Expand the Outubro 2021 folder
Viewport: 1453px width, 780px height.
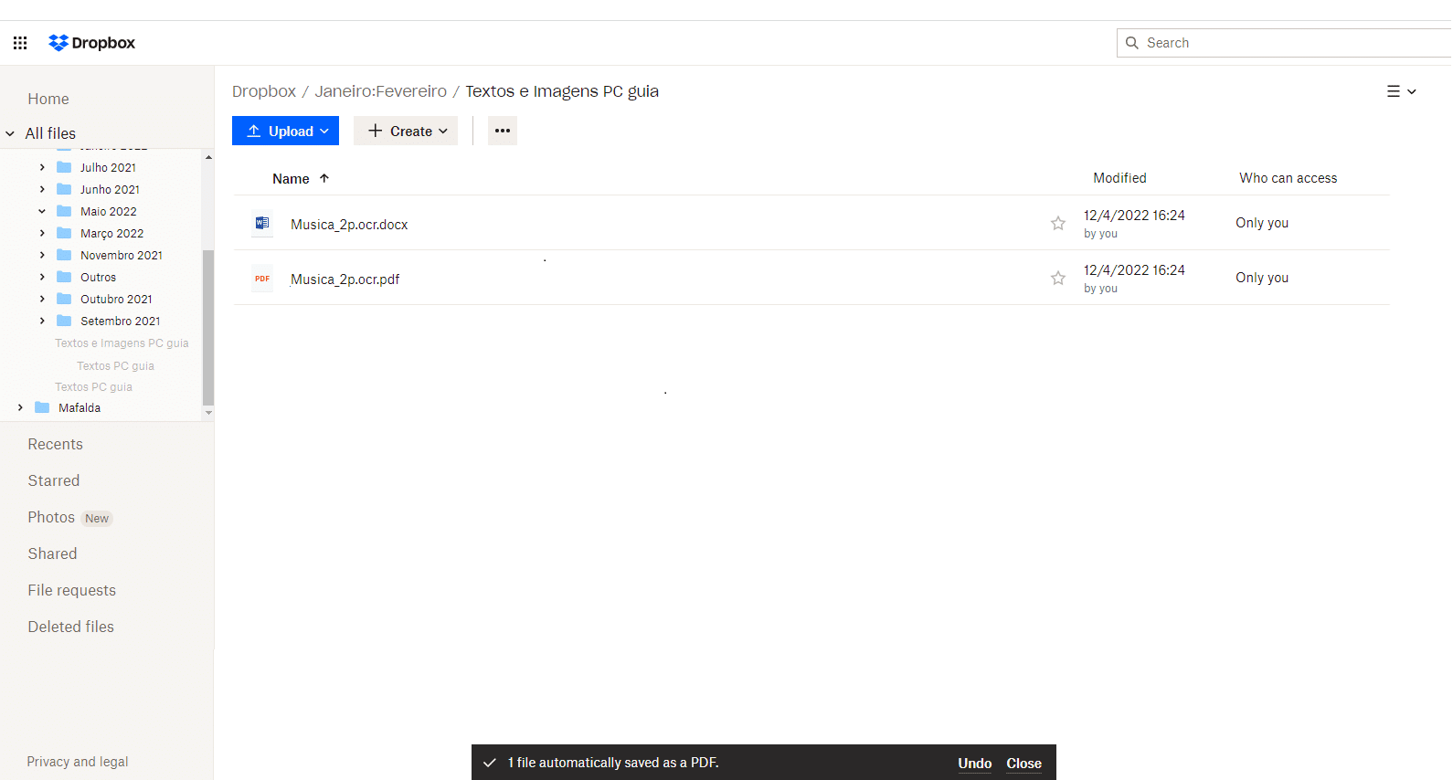[42, 299]
